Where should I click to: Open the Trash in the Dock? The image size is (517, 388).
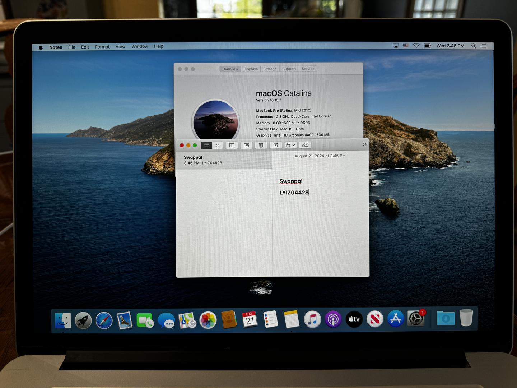(466, 318)
